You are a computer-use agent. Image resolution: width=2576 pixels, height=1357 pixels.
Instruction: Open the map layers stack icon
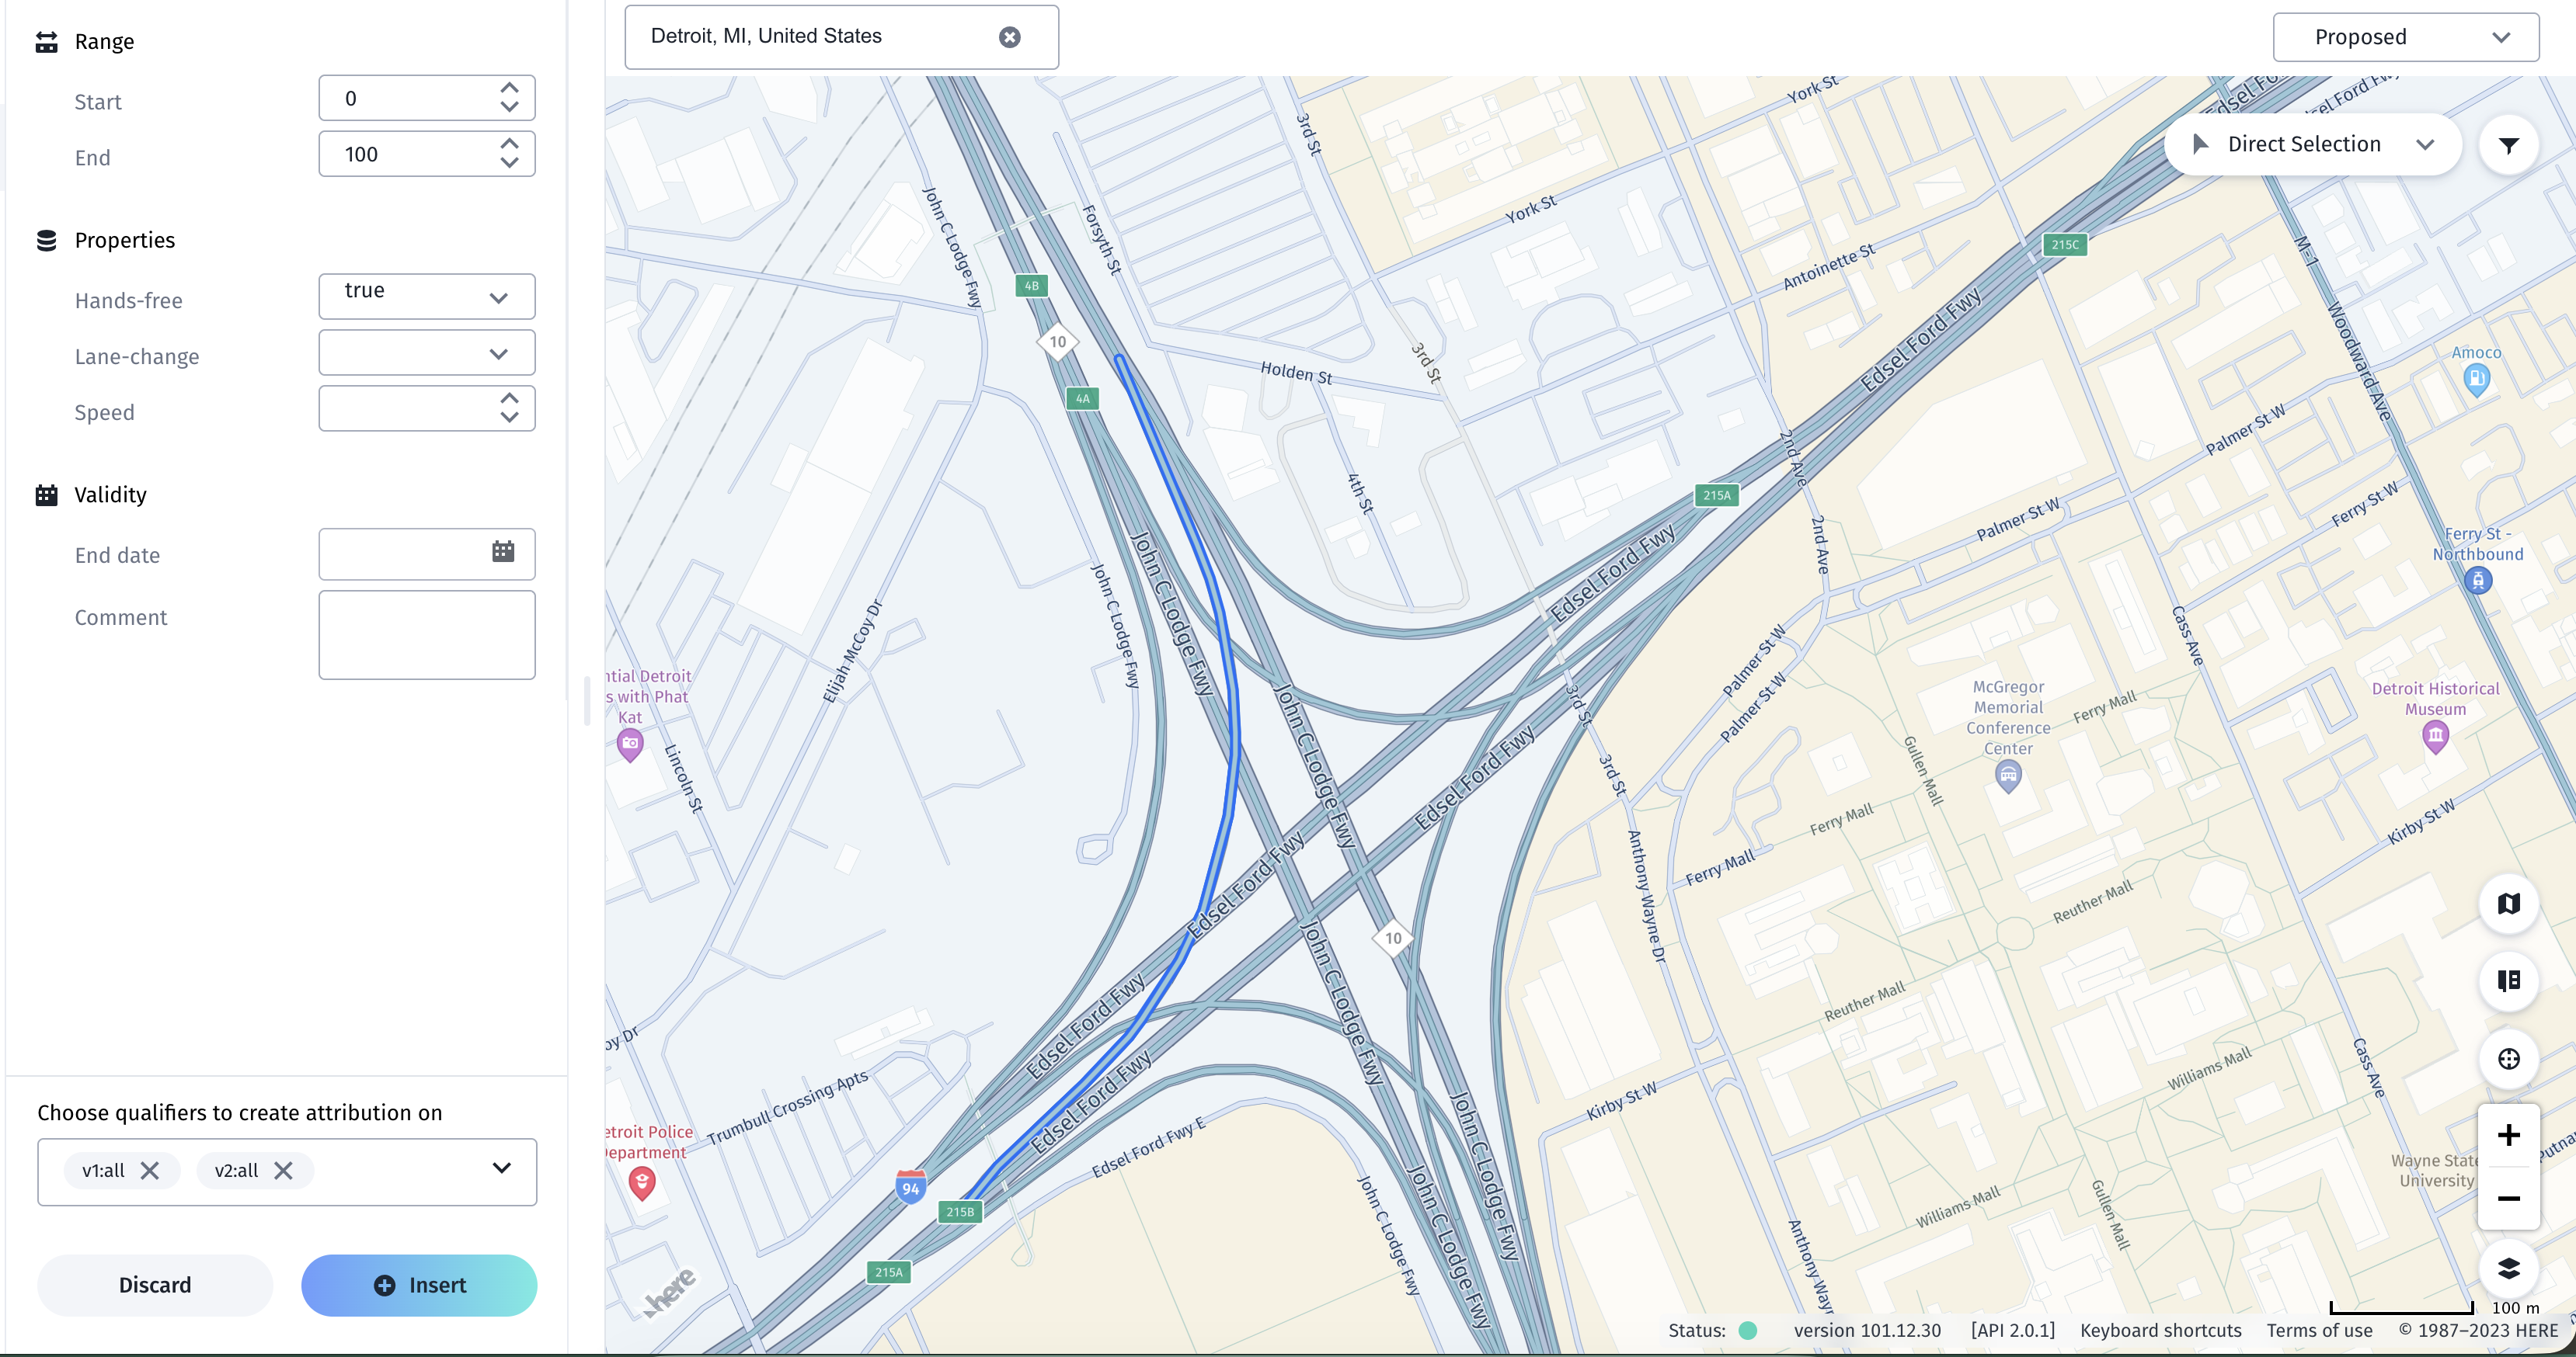pos(2508,1268)
